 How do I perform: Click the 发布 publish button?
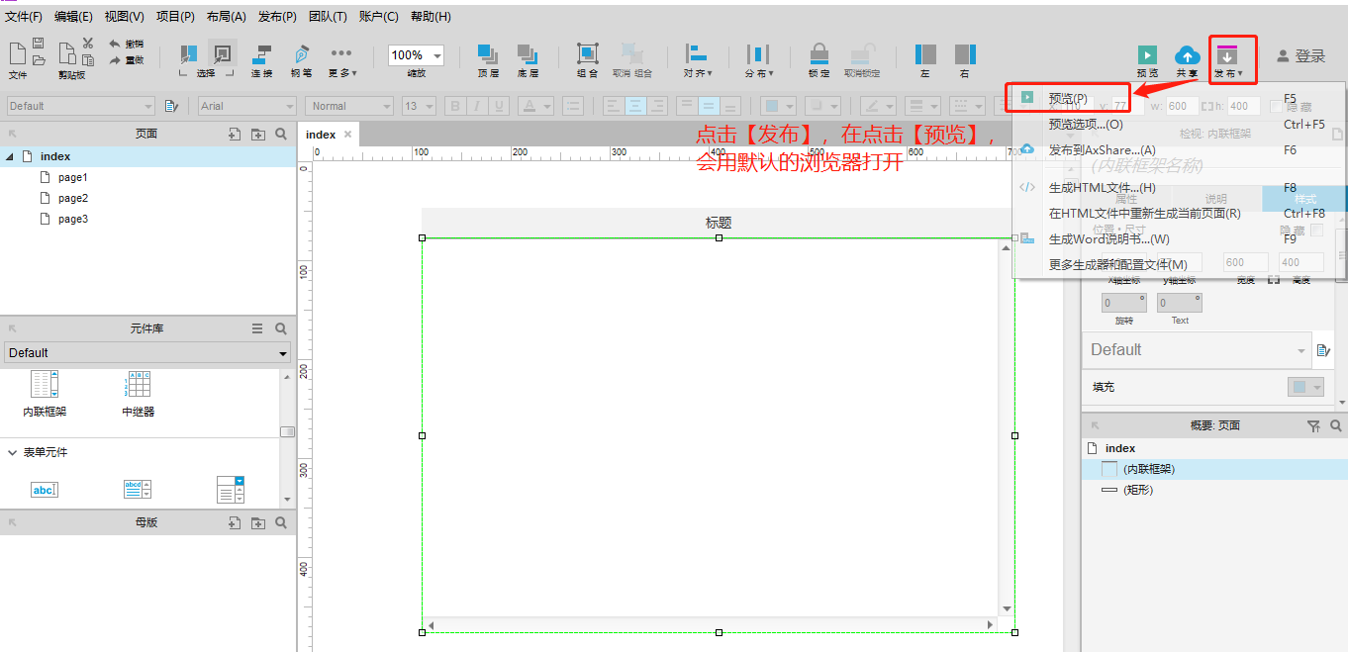tap(1228, 59)
